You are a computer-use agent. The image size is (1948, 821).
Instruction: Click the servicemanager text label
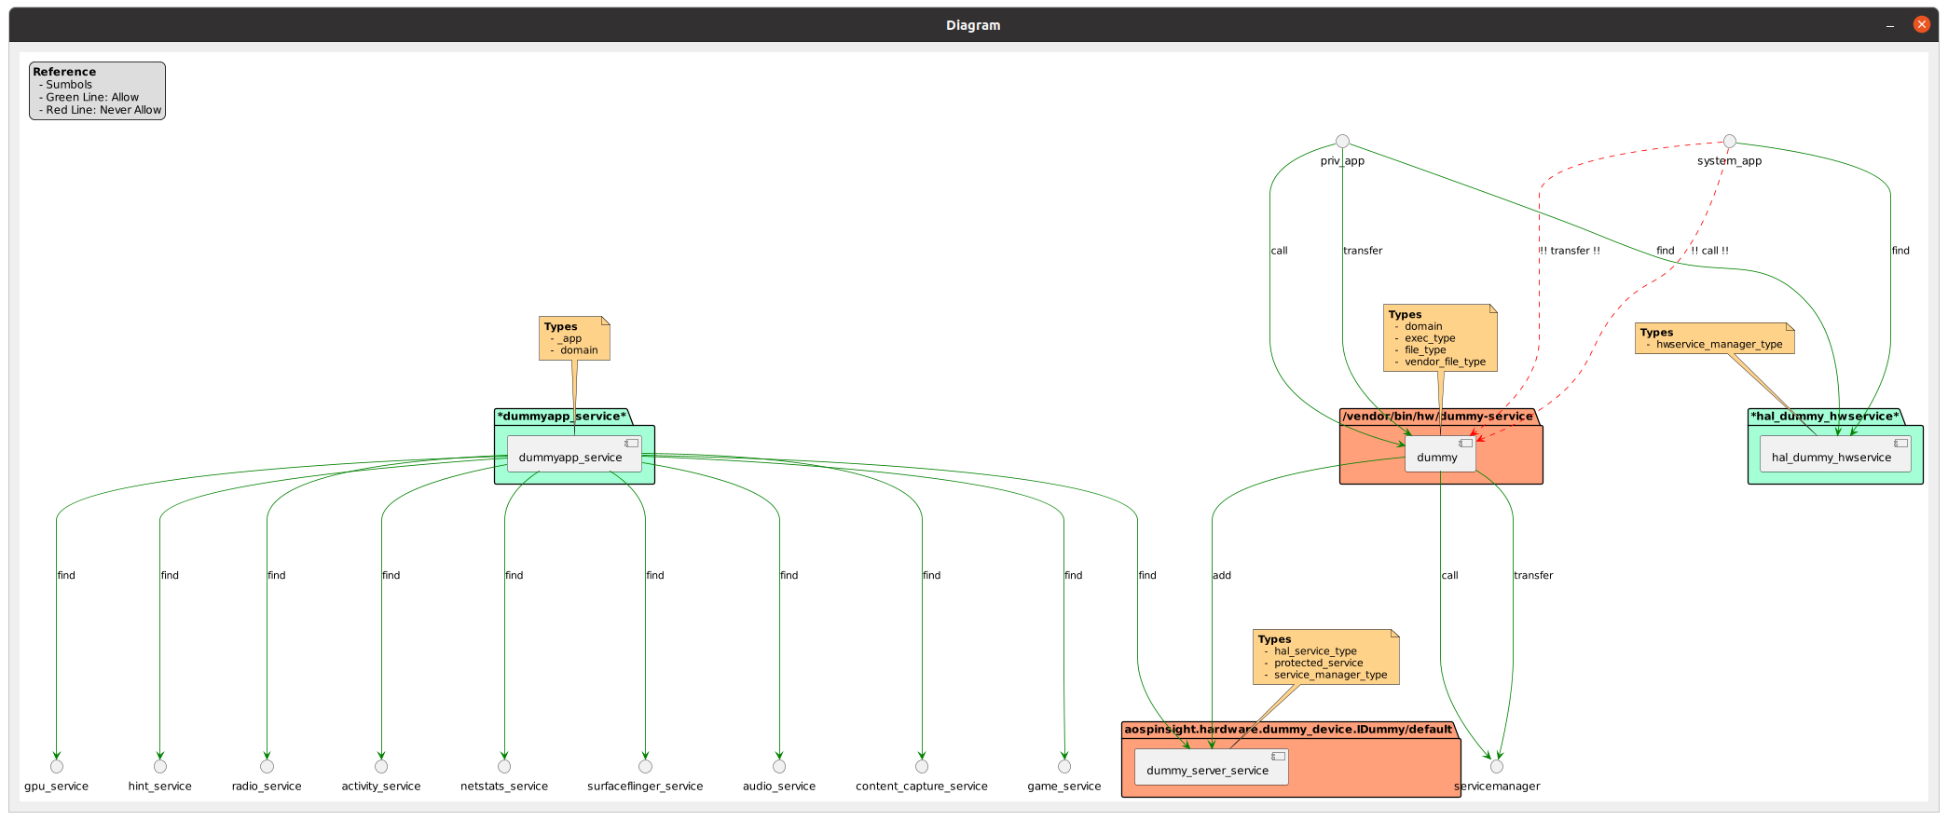pyautogui.click(x=1497, y=787)
